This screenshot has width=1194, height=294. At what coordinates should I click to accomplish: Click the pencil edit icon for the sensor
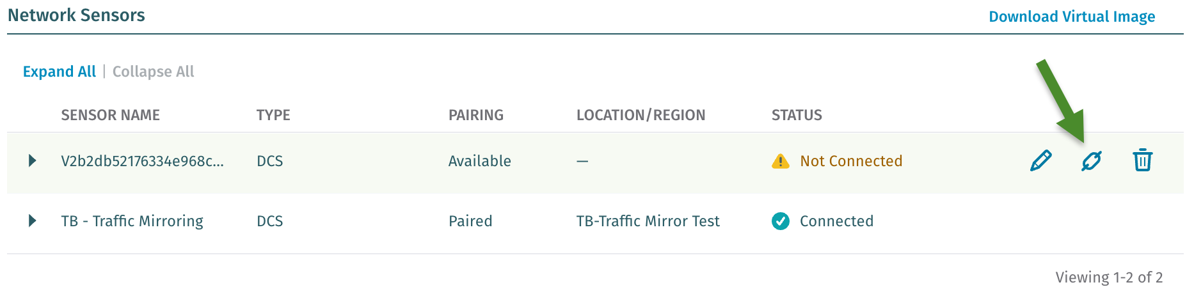(1041, 160)
